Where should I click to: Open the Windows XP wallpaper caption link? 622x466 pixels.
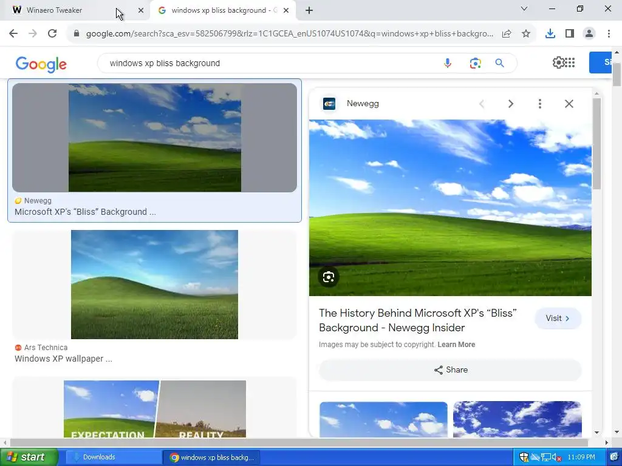point(63,359)
